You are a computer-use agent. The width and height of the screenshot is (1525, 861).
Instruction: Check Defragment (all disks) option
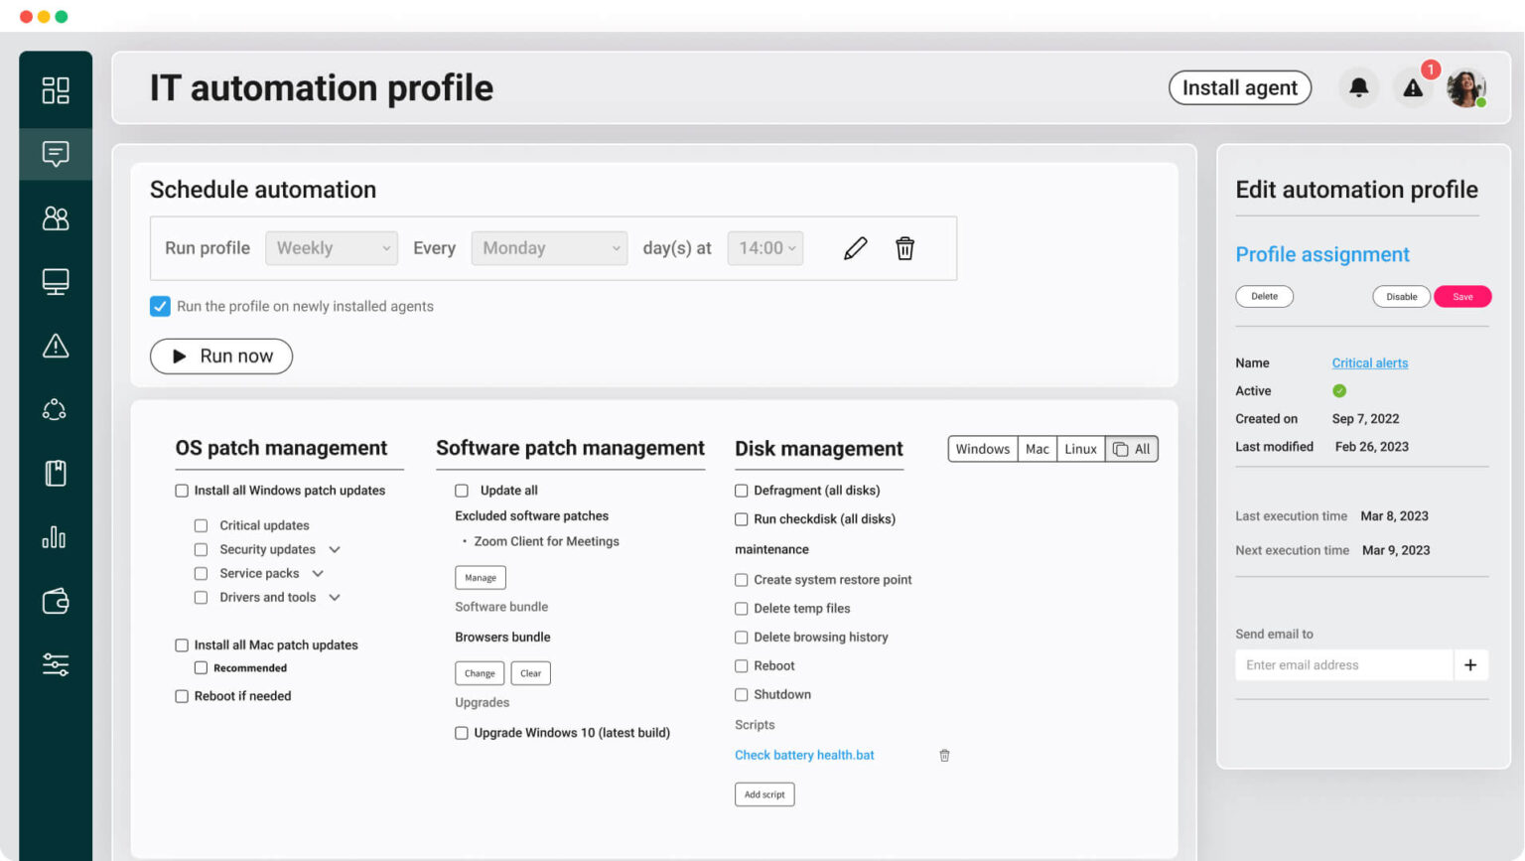pyautogui.click(x=741, y=490)
